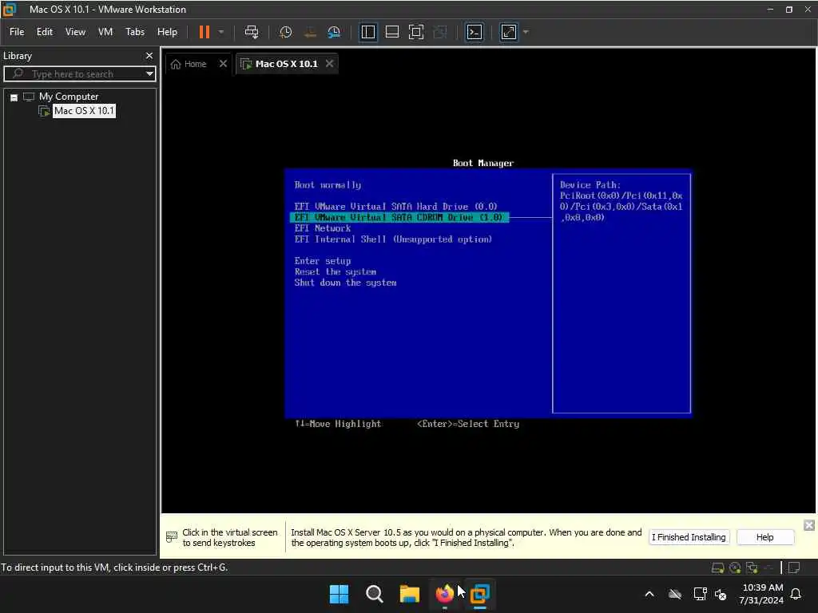Close the installation hint bar

pos(808,525)
